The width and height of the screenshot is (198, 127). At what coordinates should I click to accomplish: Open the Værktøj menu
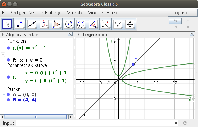pyautogui.click(x=76, y=13)
